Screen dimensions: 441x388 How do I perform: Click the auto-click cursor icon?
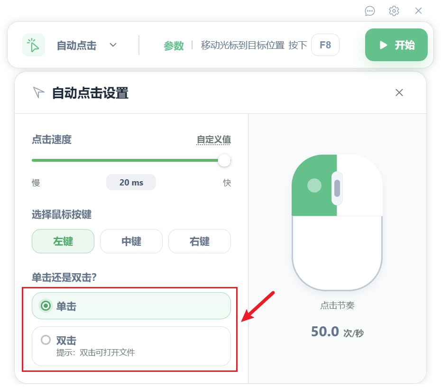pos(34,45)
